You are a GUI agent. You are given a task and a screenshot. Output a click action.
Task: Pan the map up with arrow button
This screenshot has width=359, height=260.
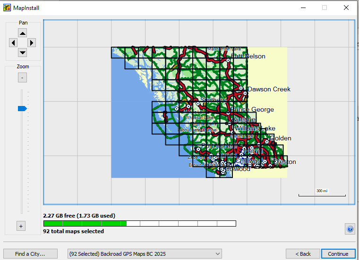23,33
